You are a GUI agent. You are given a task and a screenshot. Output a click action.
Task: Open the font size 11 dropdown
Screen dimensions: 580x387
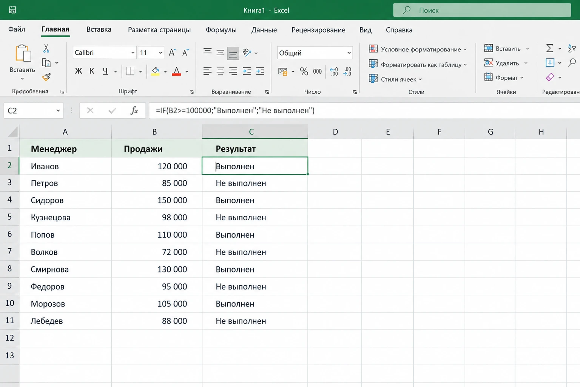pyautogui.click(x=161, y=53)
